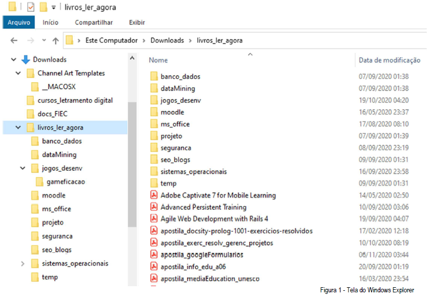Viewport: 428px width, 298px height.
Task: Click the Nome column header
Action: 159,60
